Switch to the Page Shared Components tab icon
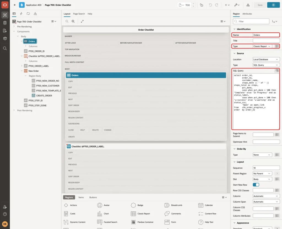This screenshot has height=229, width=282. (x=35, y=14)
